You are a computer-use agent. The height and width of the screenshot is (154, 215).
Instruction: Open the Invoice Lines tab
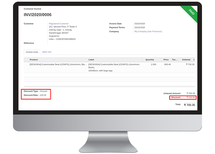point(32,52)
